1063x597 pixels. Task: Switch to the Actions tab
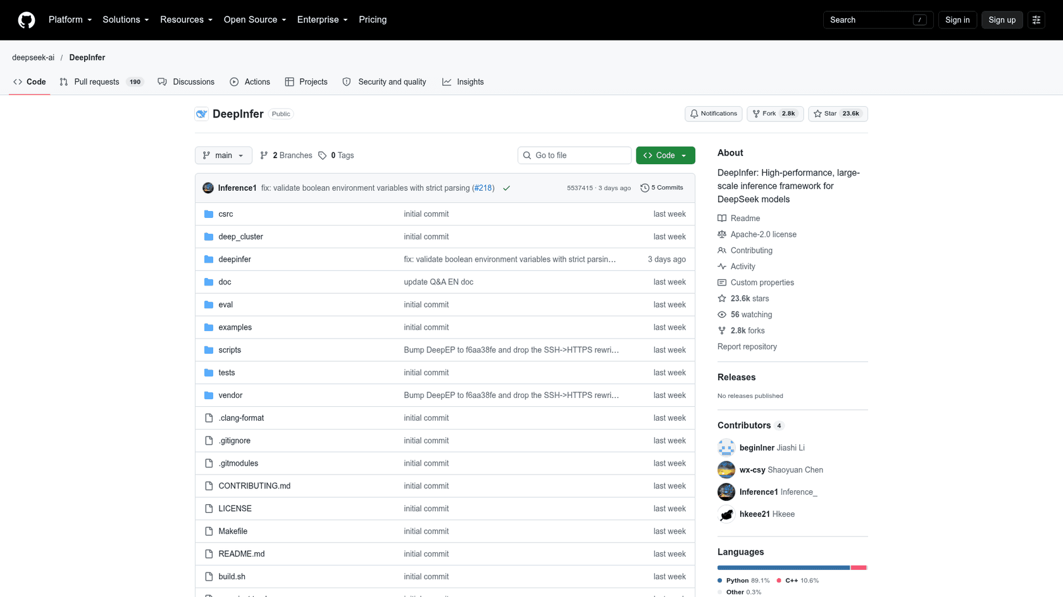point(250,82)
